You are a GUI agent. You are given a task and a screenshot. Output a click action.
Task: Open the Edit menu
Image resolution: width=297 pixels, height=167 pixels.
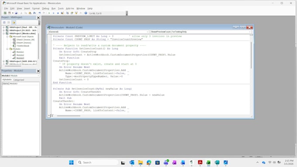[12, 9]
